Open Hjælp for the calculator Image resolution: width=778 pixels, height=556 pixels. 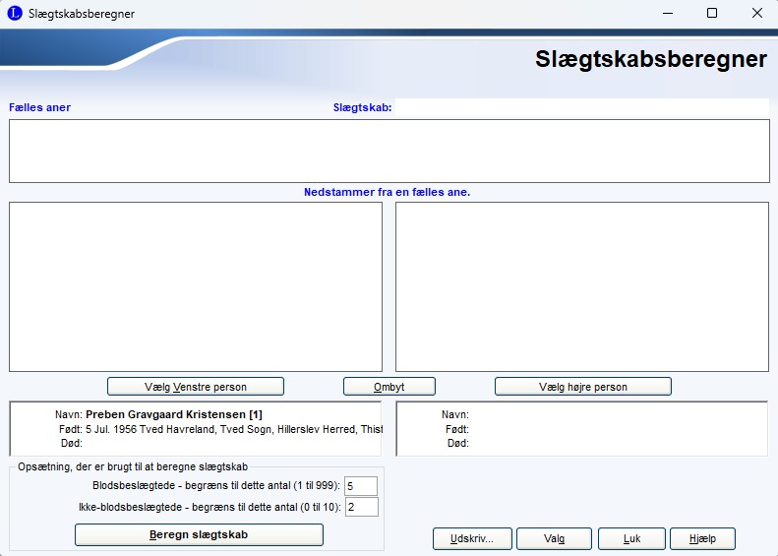[x=702, y=538]
